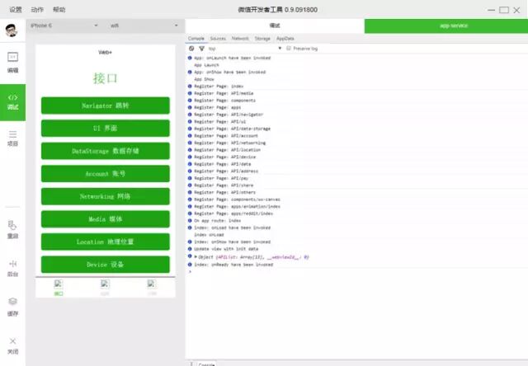This screenshot has width=528, height=366.
Task: Select the 调试 (Debug) sidebar item
Action: [13, 102]
